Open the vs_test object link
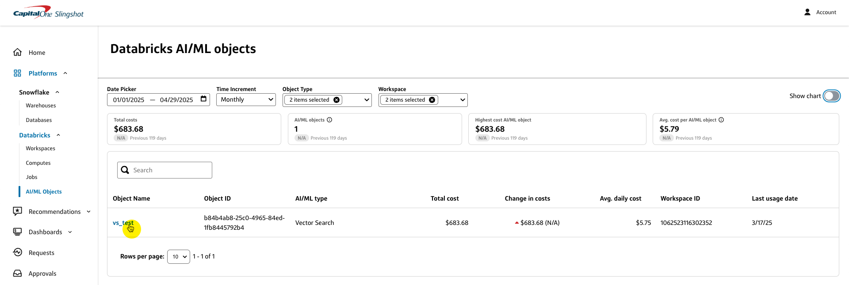Image resolution: width=849 pixels, height=285 pixels. pos(123,223)
